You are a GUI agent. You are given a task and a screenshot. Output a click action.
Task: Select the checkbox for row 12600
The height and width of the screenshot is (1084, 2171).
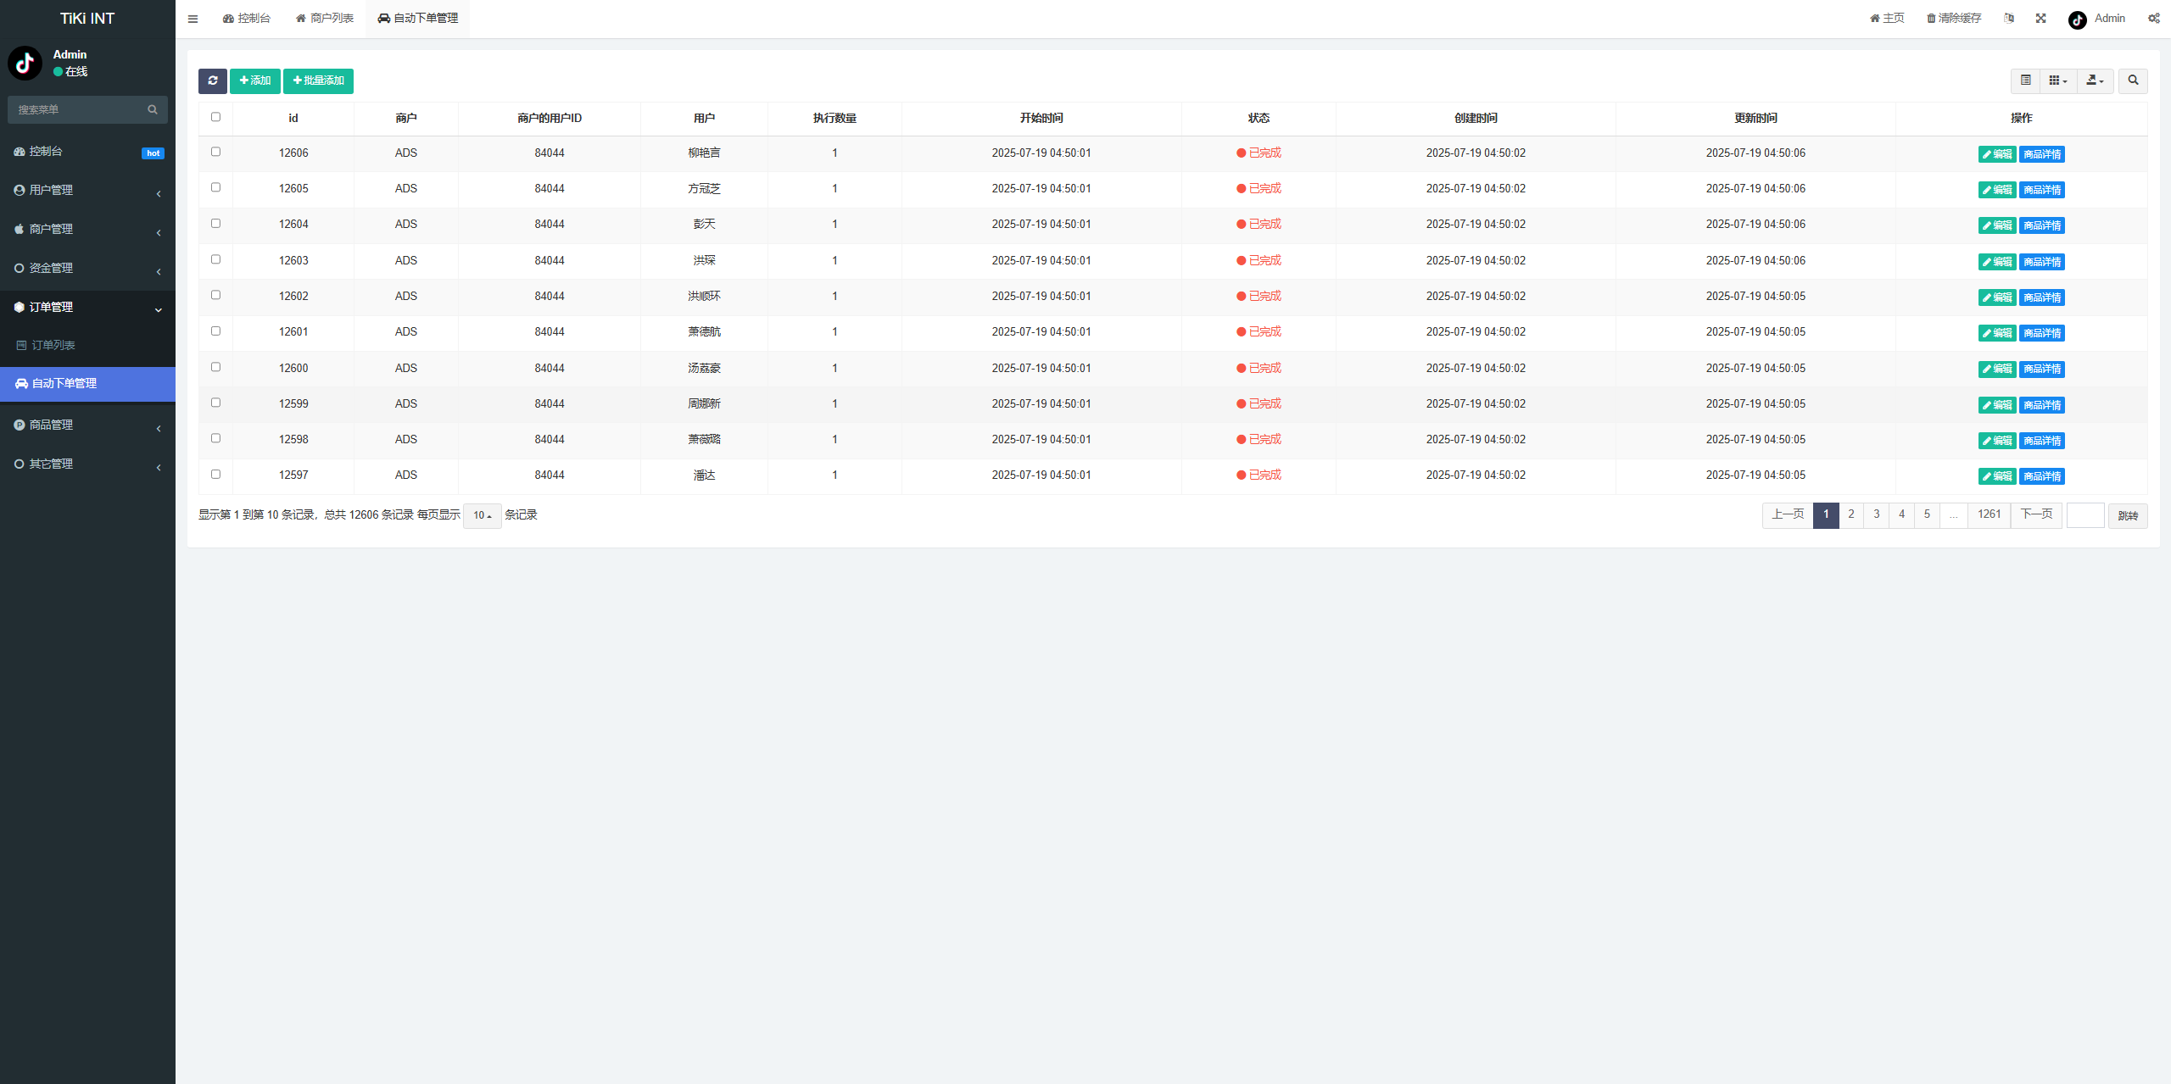pyautogui.click(x=215, y=367)
